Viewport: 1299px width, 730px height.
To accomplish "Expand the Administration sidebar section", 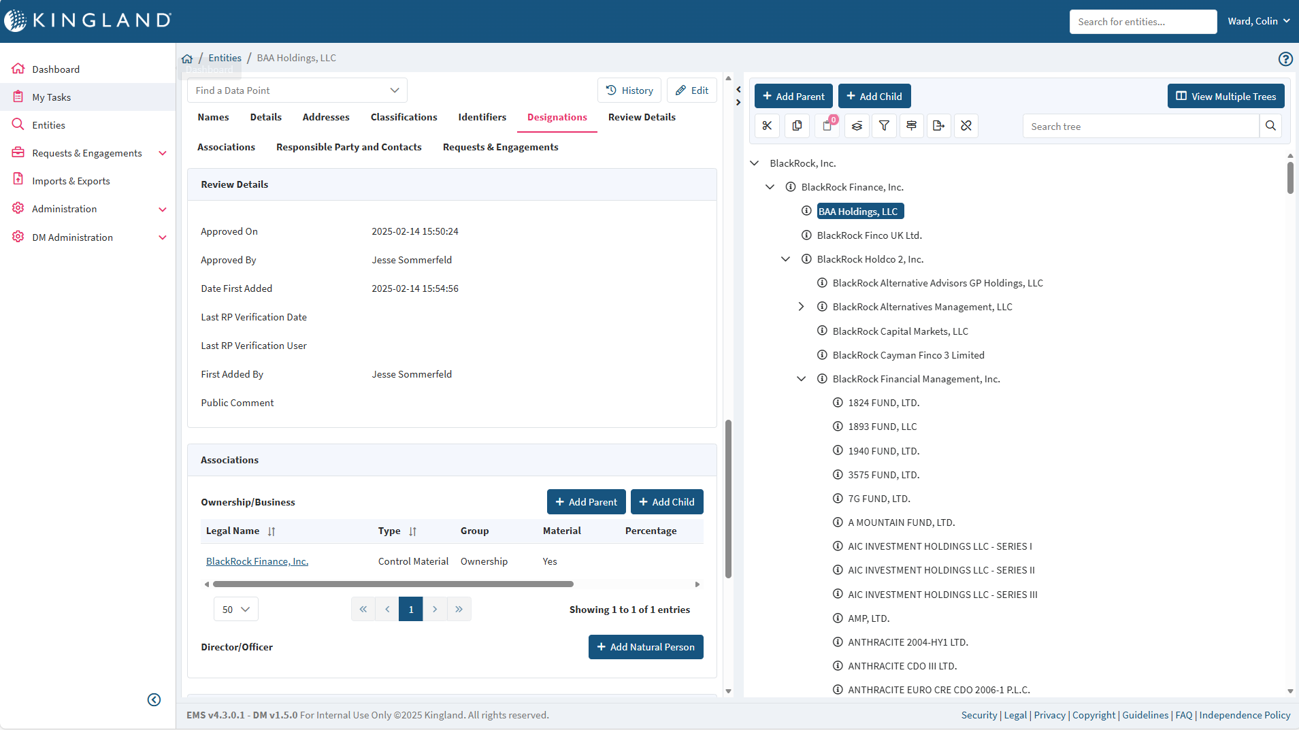I will [65, 208].
